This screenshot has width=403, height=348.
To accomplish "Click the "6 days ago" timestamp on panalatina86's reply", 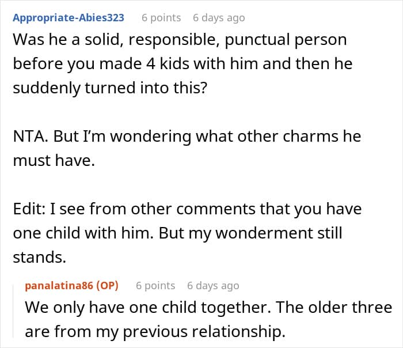I will click(213, 285).
